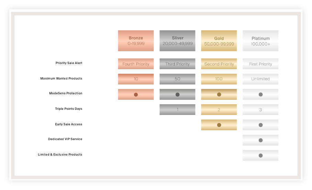Select the Fourth Priority cell
The height and width of the screenshot is (190, 312).
coord(136,64)
